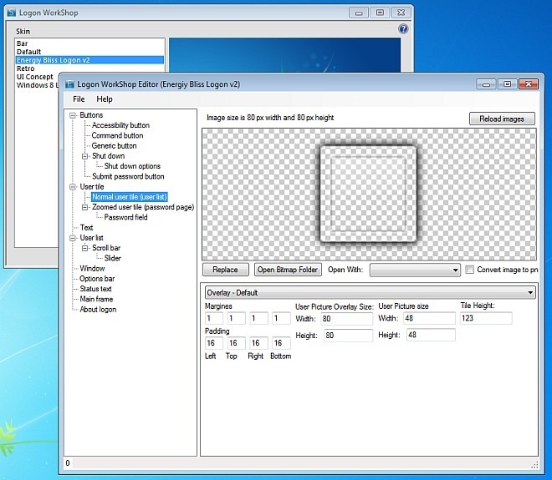Select Command button in the tree
Screen dimensions: 552x480
coord(117,135)
